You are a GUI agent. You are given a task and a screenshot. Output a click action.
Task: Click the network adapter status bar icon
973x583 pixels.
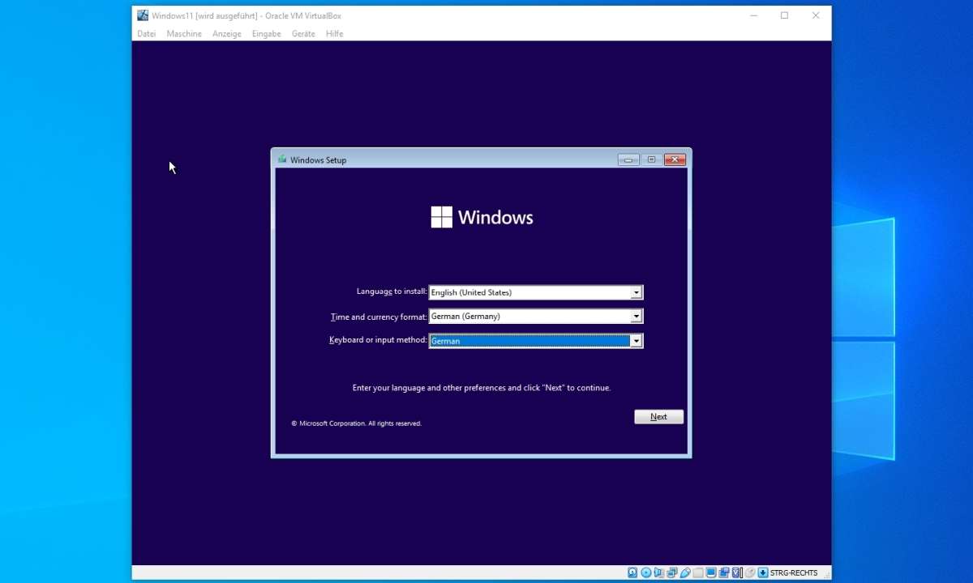[x=672, y=572]
